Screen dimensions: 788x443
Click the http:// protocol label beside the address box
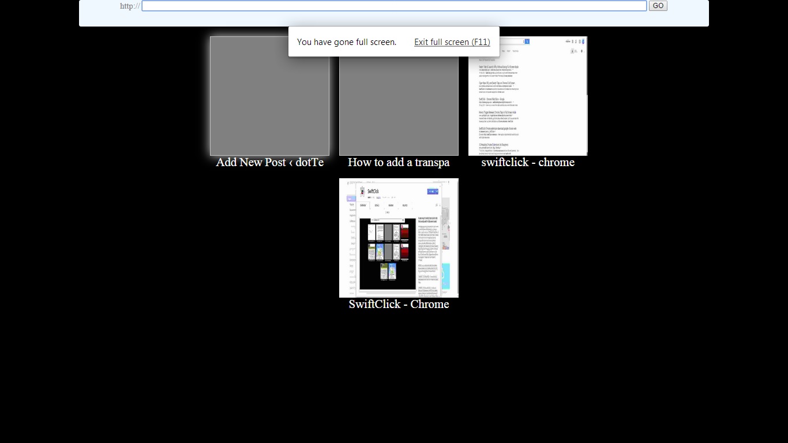tap(129, 6)
